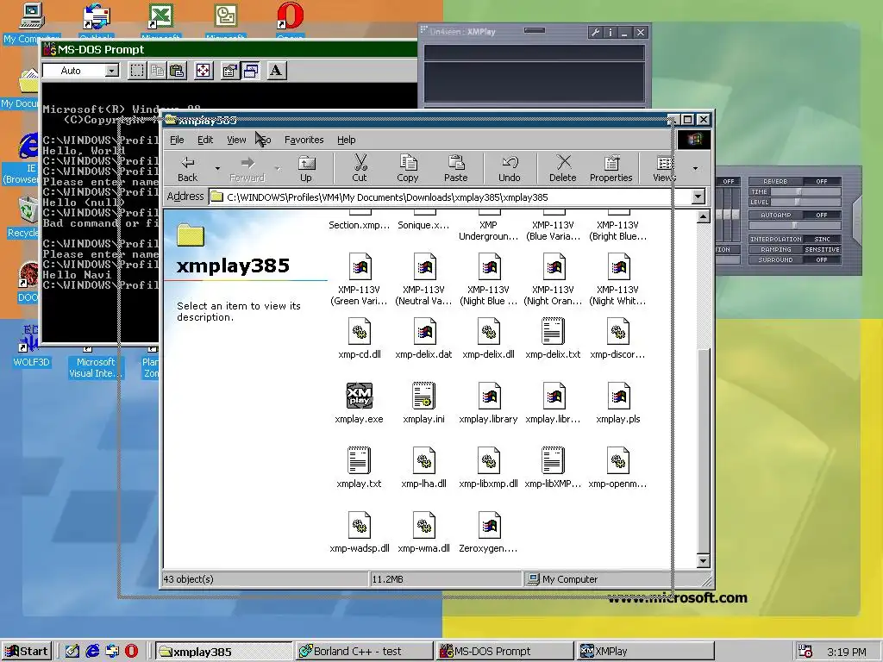Image resolution: width=883 pixels, height=662 pixels.
Task: Select the xmp-delix.dat file
Action: [423, 338]
